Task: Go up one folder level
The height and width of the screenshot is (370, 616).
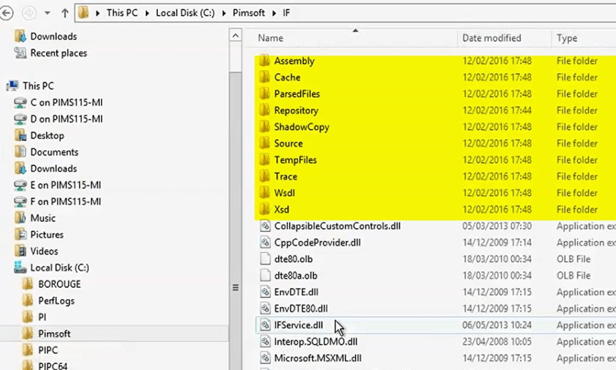Action: coord(65,13)
